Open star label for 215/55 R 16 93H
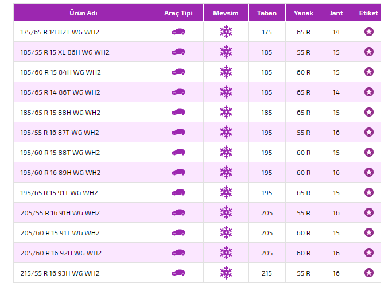 pos(368,273)
